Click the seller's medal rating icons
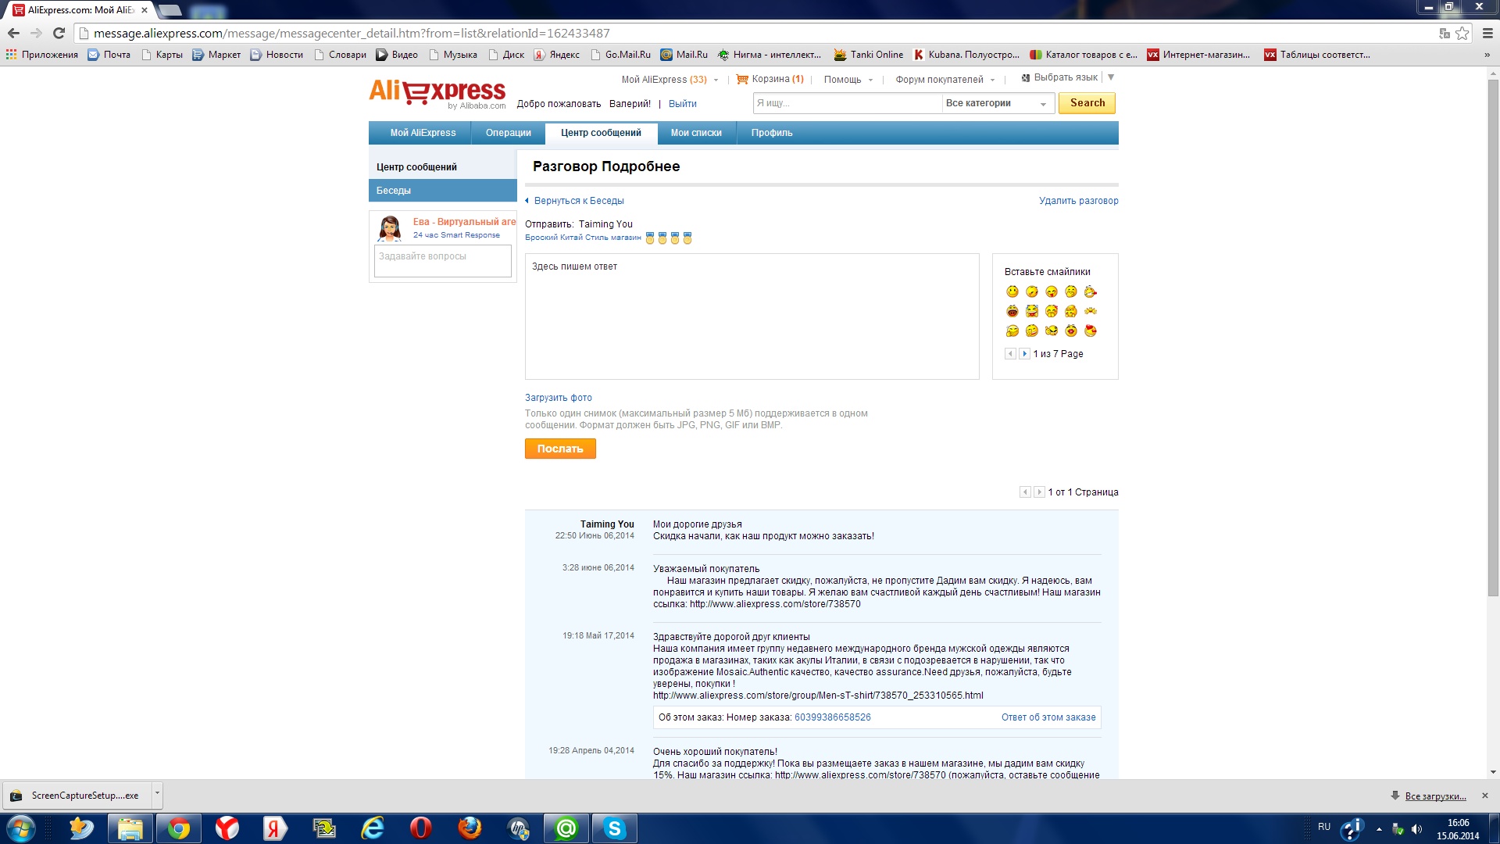Viewport: 1500px width, 844px height. tap(669, 238)
